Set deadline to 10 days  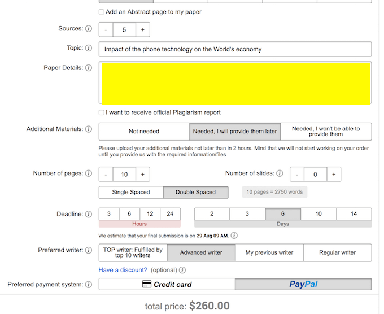[318, 214]
